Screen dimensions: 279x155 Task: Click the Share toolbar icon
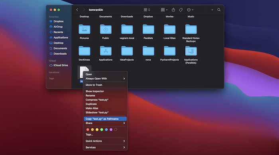[x=173, y=10]
